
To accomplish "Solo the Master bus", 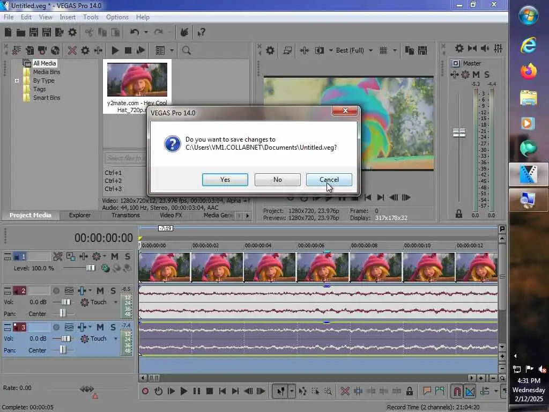I will point(487,75).
